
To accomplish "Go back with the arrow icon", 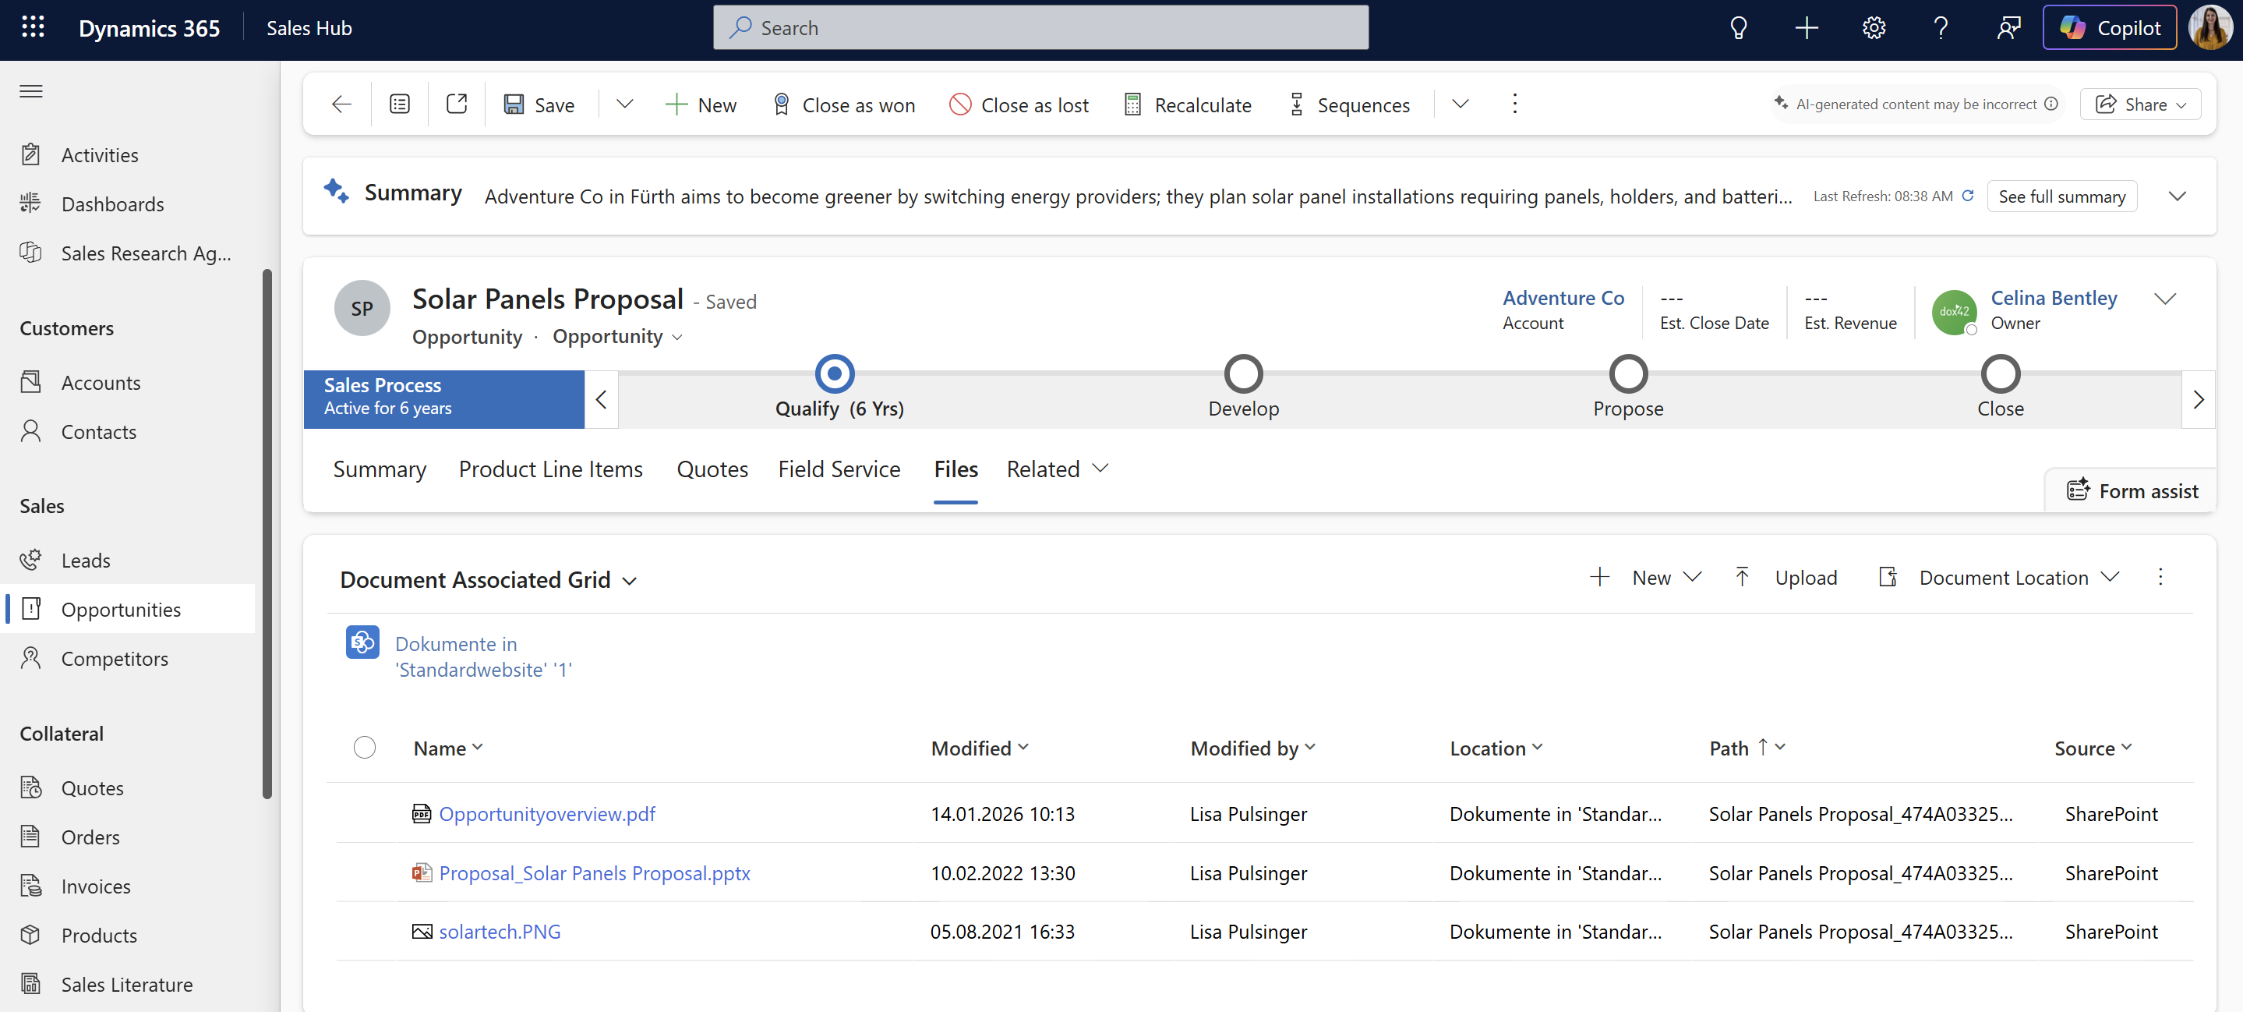I will [341, 104].
